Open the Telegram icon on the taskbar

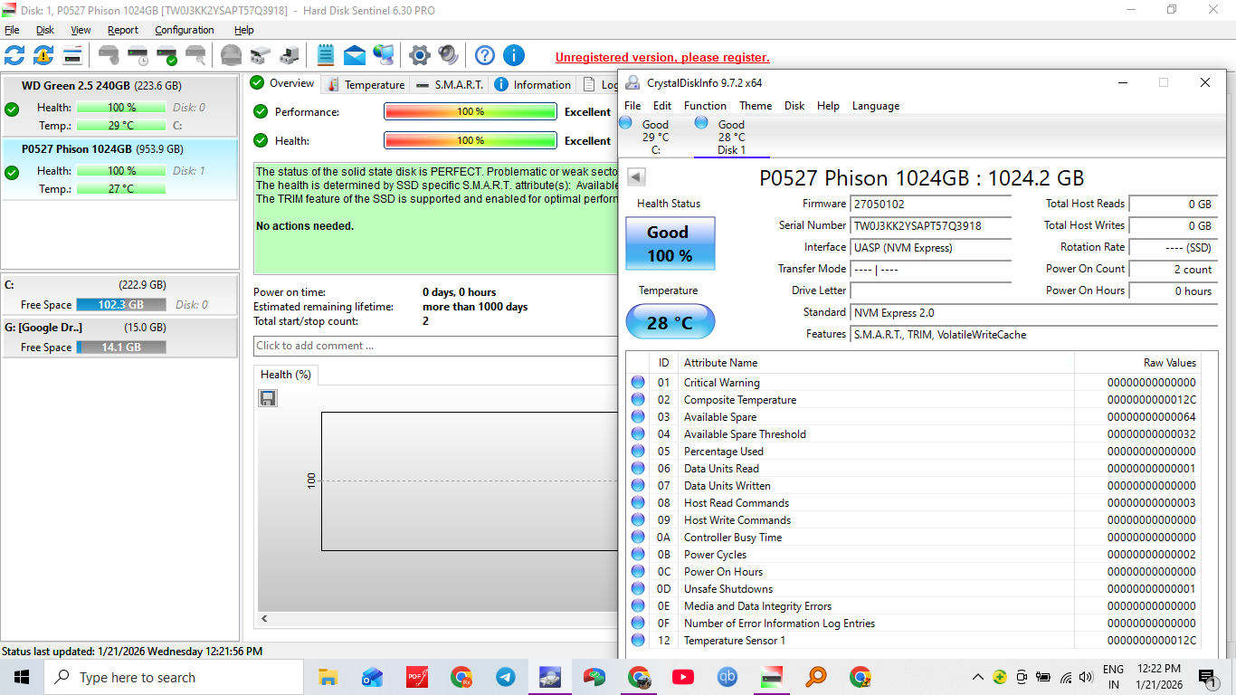(x=506, y=677)
